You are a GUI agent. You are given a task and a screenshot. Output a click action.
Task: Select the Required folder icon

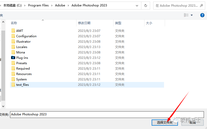(x=13, y=69)
